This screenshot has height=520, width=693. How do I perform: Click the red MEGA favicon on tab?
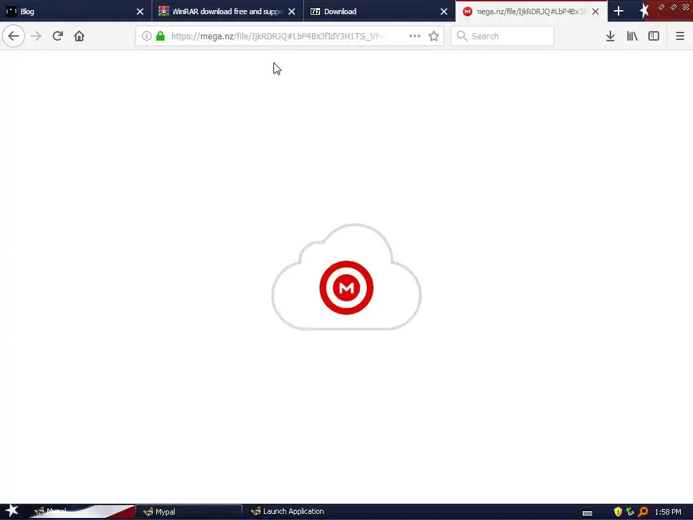pos(467,12)
